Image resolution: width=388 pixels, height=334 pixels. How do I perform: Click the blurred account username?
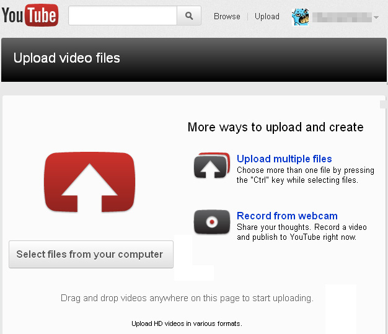tap(342, 17)
